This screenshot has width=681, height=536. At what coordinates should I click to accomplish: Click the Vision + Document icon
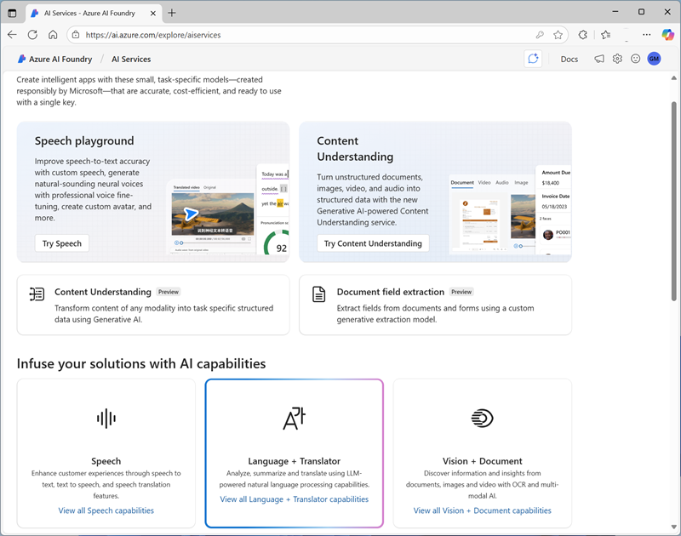tap(482, 418)
